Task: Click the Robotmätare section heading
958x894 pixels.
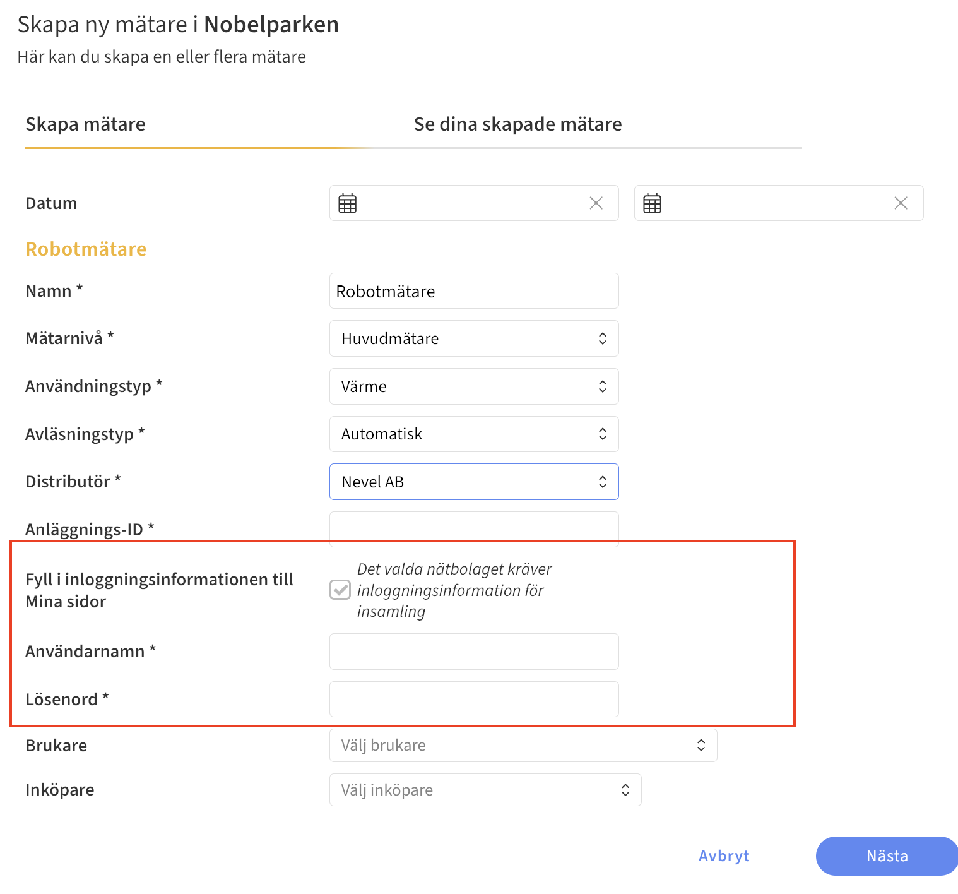Action: [x=86, y=249]
